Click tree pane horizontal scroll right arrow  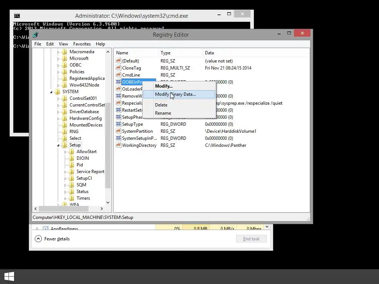(x=102, y=209)
